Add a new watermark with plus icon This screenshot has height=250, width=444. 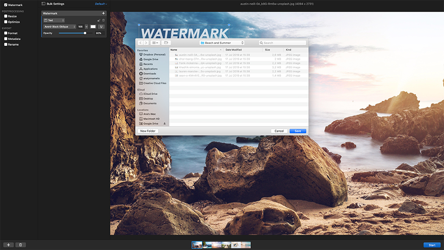(103, 13)
